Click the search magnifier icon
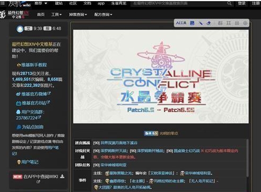Image resolution: width=261 pixels, height=192 pixels. (229, 3)
